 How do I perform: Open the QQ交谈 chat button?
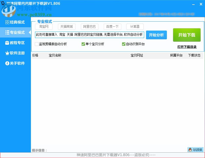195,150
